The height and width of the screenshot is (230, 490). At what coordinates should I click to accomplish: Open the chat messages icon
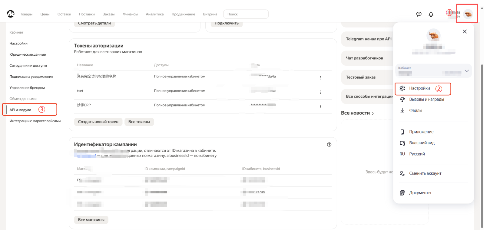(x=419, y=14)
